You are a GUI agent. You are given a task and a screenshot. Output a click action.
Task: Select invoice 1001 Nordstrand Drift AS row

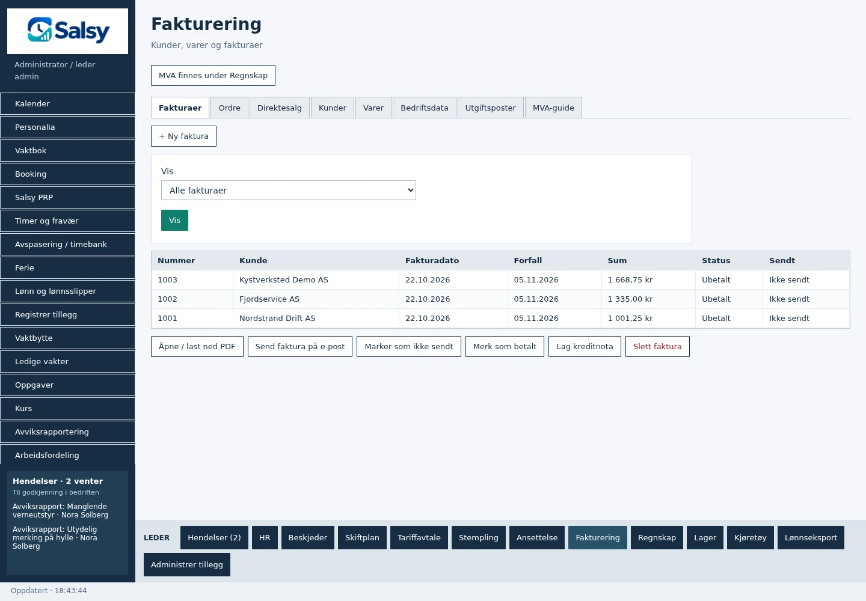[x=500, y=319]
